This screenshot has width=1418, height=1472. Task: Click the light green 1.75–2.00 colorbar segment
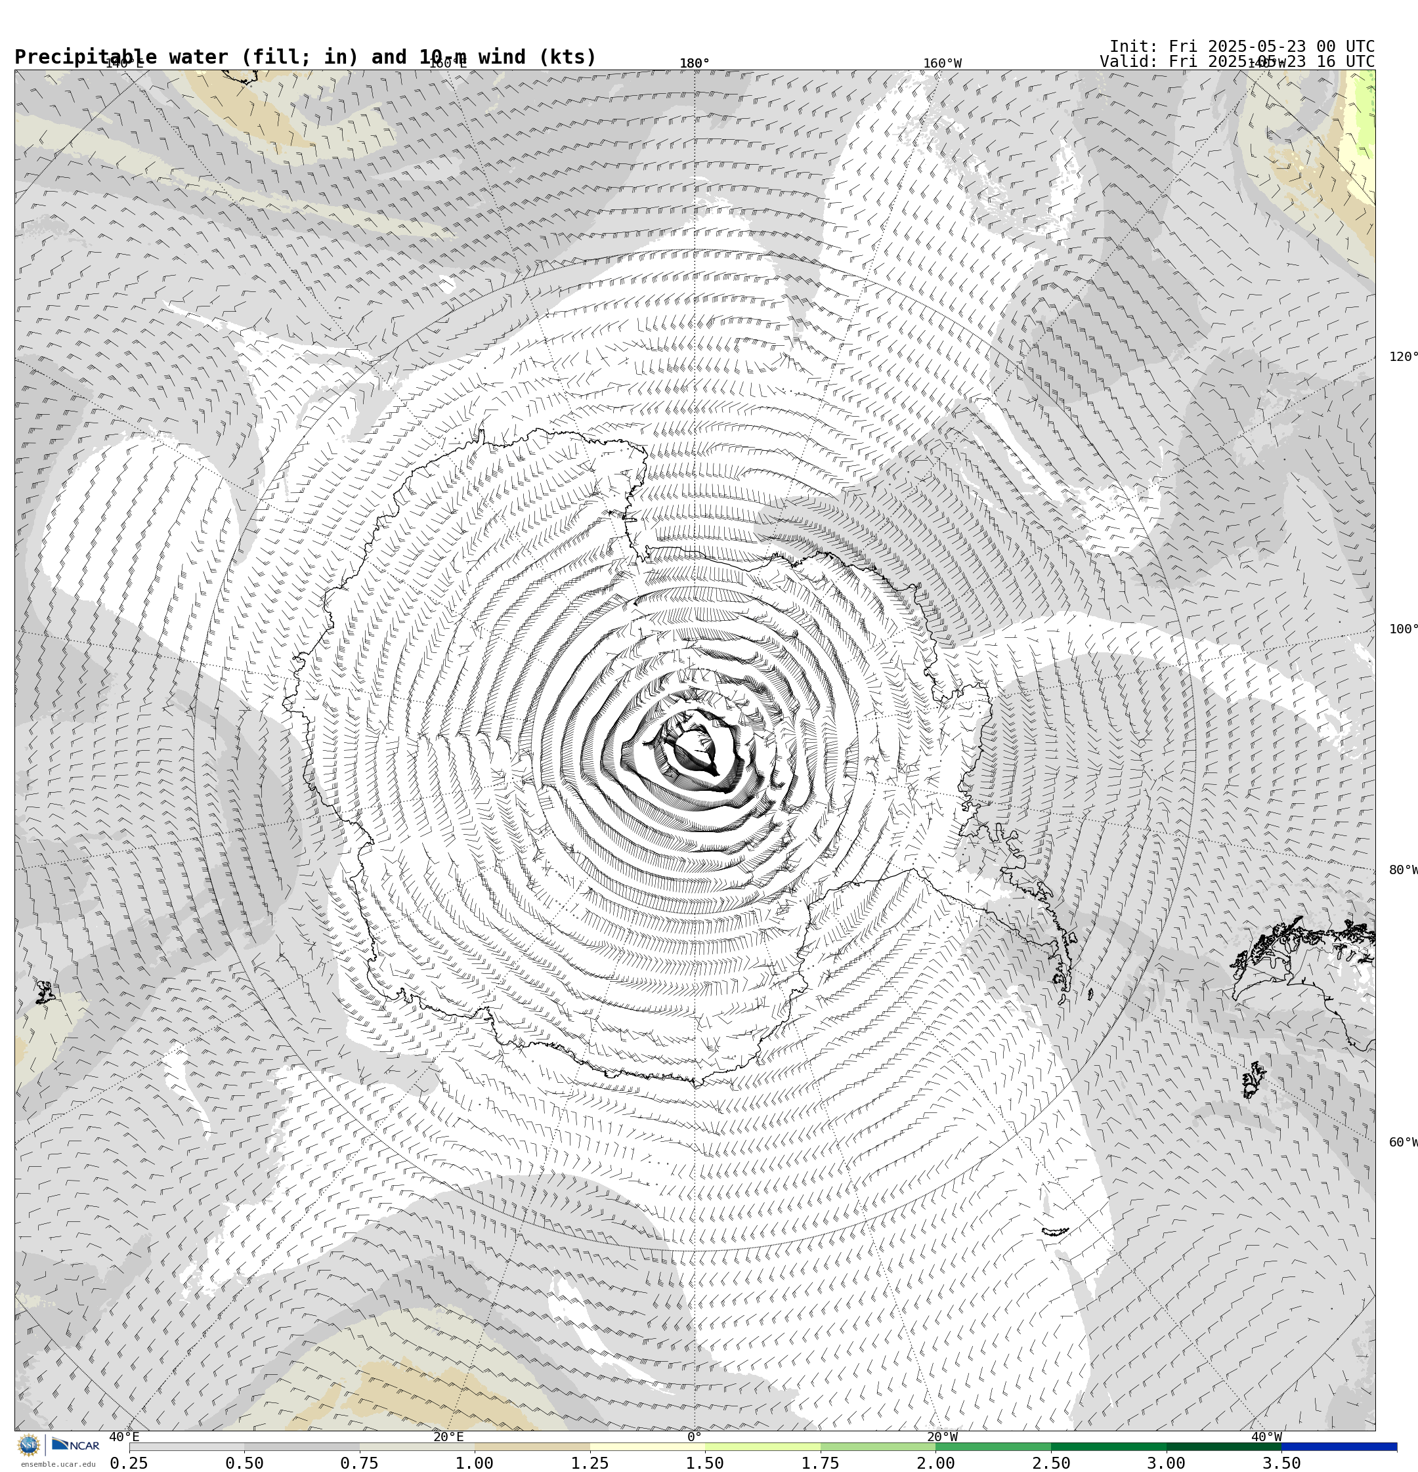(878, 1446)
